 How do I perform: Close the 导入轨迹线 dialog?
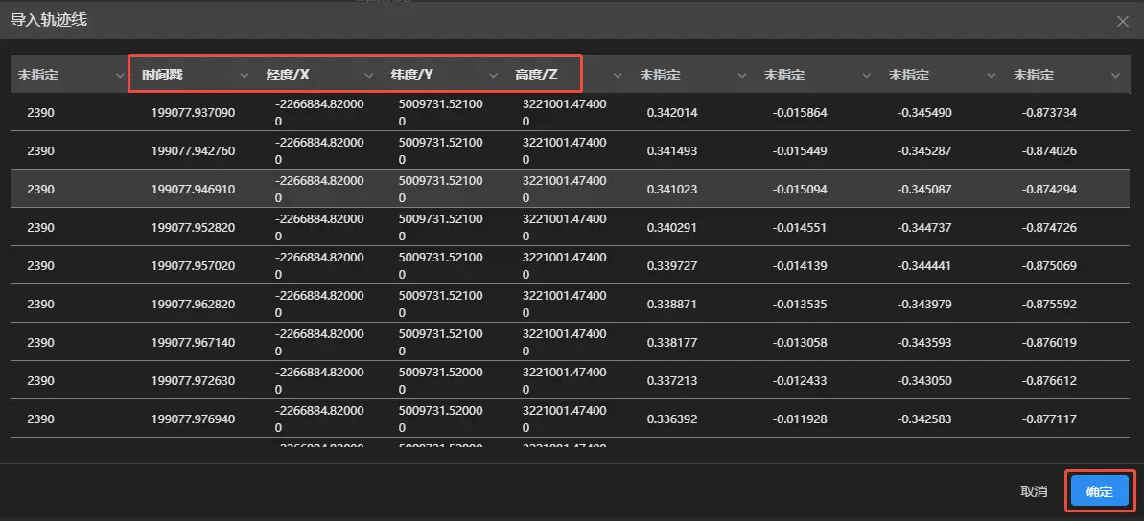click(x=1122, y=21)
